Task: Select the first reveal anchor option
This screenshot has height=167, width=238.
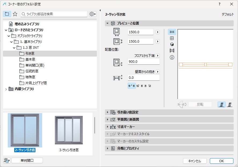Action: pos(131,86)
